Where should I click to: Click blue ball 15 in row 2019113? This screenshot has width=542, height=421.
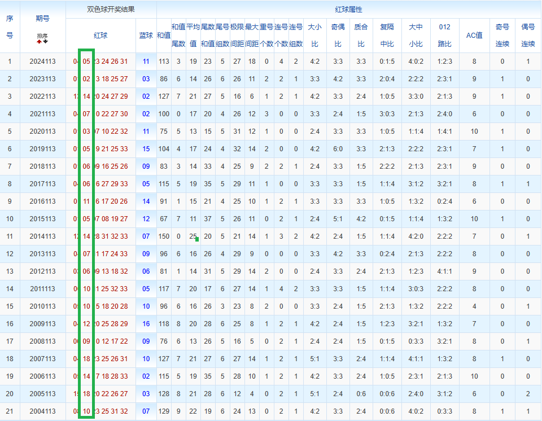[x=146, y=149]
